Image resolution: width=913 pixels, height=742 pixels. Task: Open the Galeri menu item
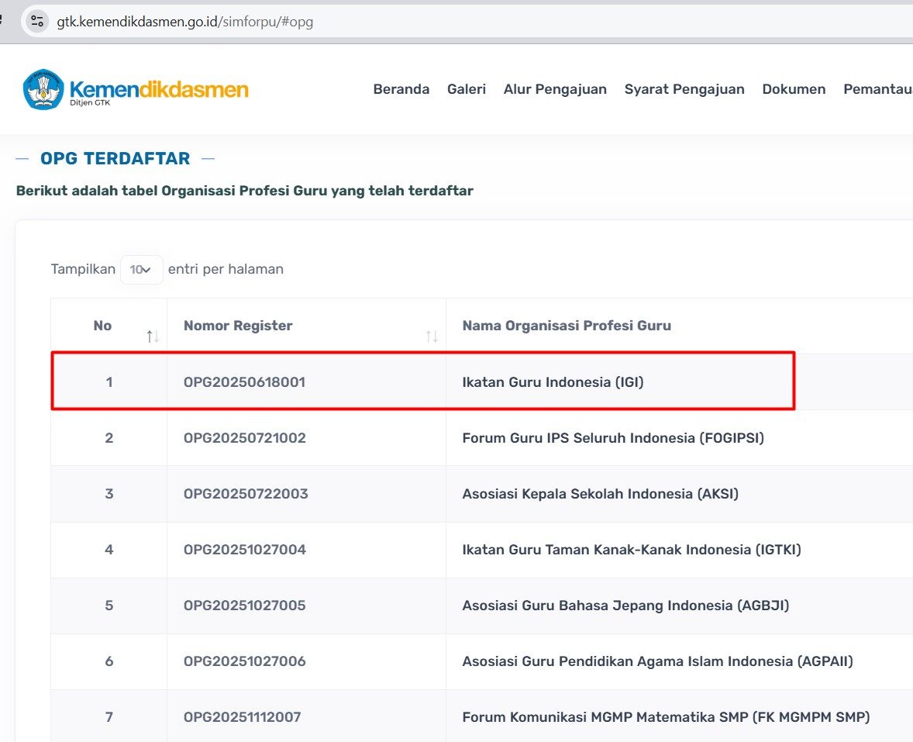pos(467,89)
